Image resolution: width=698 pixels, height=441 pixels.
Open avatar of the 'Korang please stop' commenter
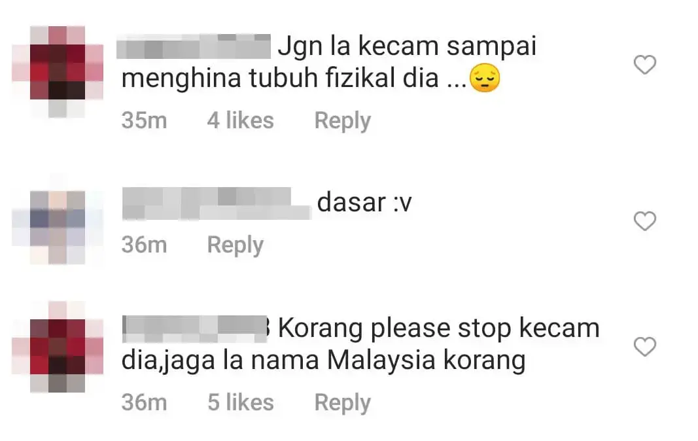pyautogui.click(x=58, y=347)
